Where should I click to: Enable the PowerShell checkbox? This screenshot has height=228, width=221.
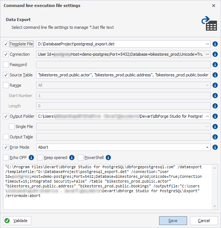click(81, 158)
